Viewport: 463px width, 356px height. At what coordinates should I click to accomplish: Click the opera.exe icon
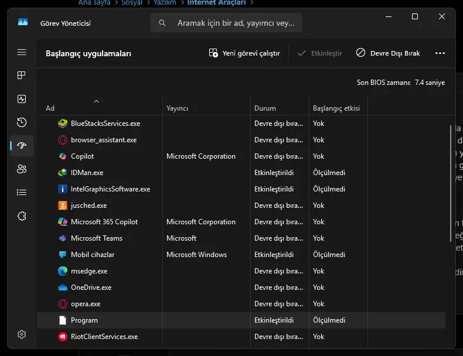(x=63, y=304)
